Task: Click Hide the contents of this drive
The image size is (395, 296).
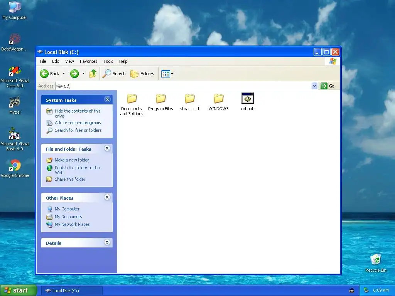Action: [x=78, y=114]
